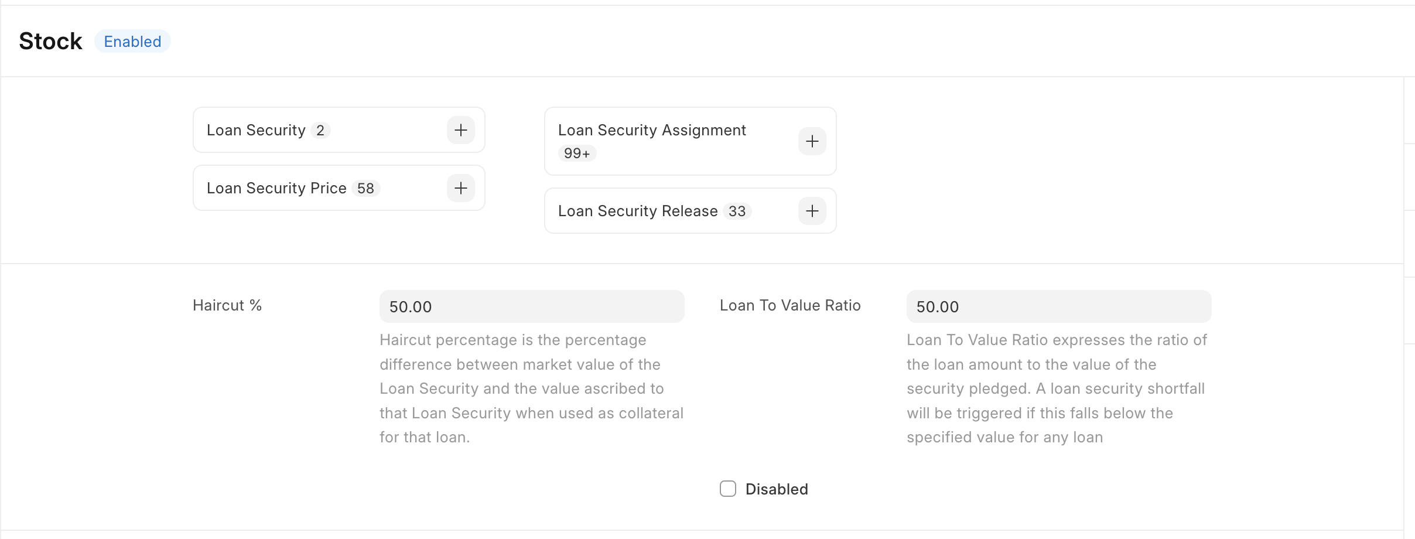Focus the Loan To Value Ratio field
Screen dimensions: 1415x539
(x=1059, y=306)
